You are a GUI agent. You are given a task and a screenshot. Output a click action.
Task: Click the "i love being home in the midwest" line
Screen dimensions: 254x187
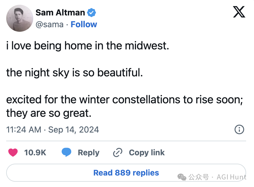tap(88, 46)
